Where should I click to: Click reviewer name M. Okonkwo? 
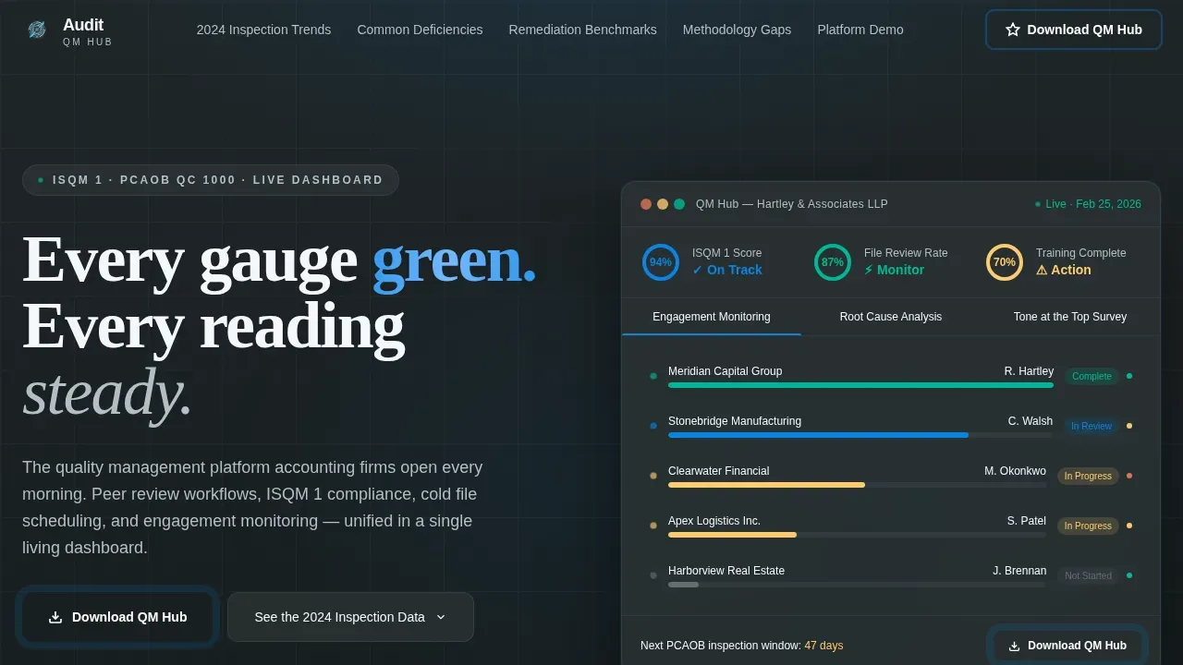(1016, 471)
